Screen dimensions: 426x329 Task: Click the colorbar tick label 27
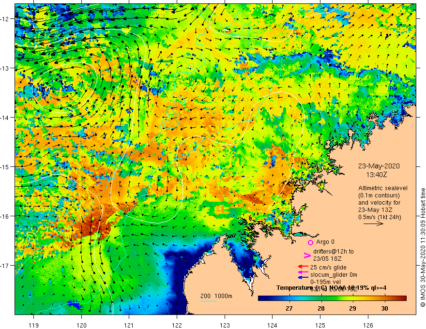pos(289,309)
